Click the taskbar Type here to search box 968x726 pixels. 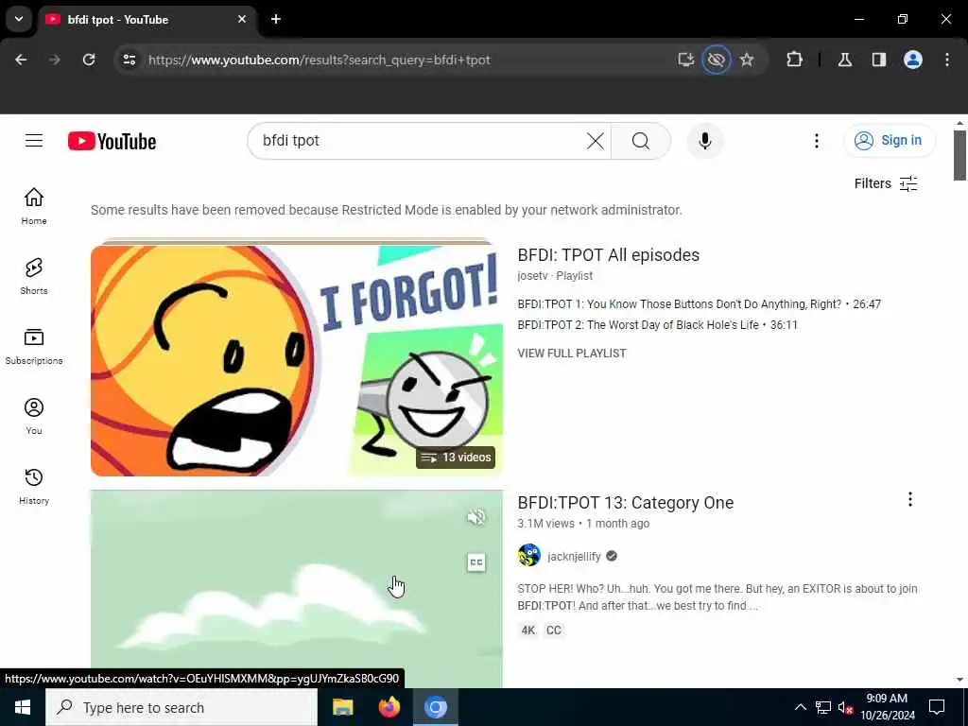point(181,707)
